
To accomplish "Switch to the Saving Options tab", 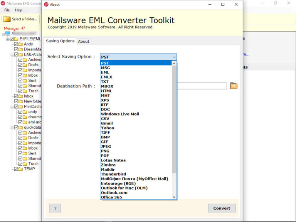I will tap(60, 41).
